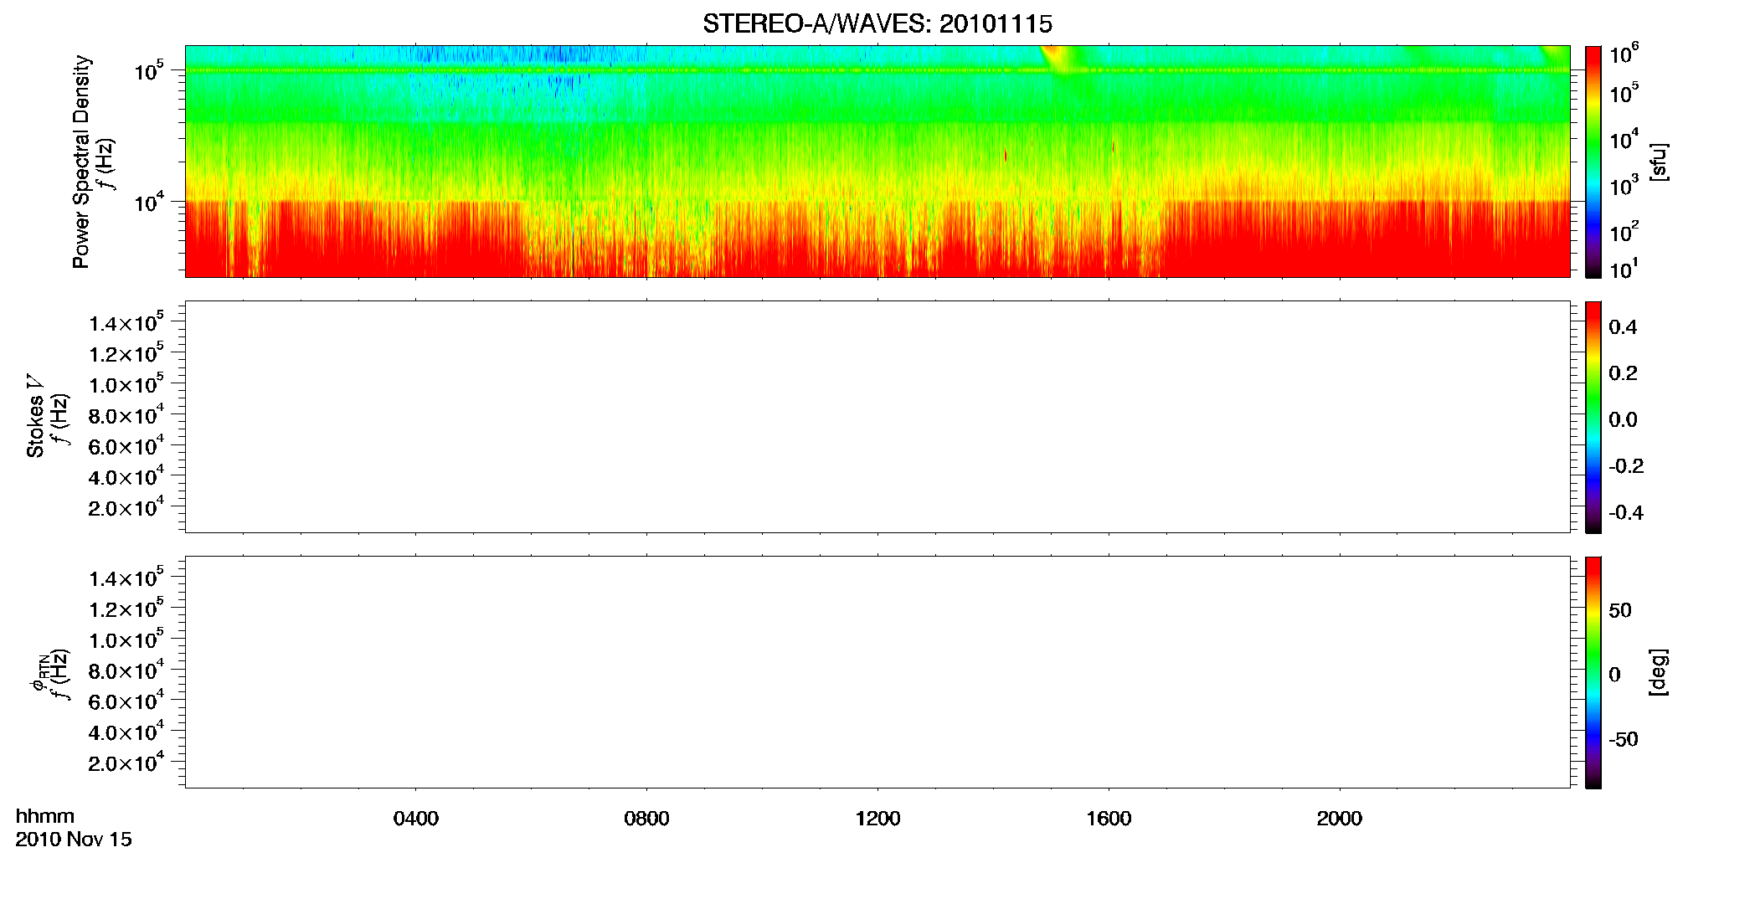
Task: Click the [sfu] unit label
Action: 1658,162
